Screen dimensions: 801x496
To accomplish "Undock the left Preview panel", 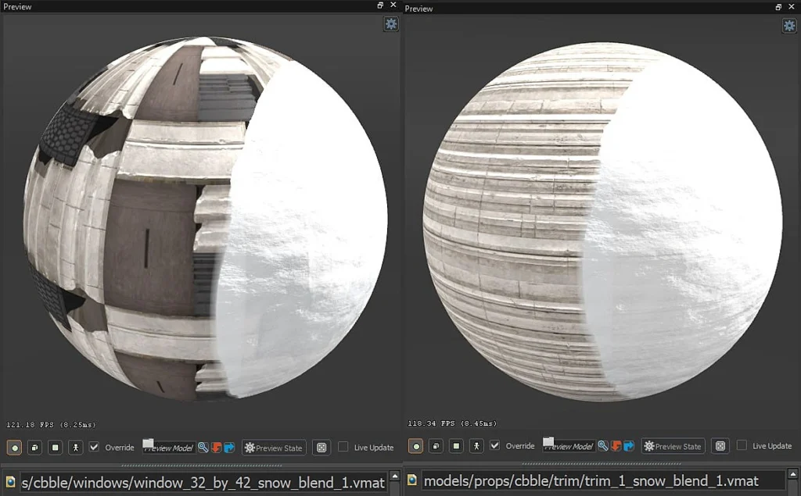I will coord(380,5).
